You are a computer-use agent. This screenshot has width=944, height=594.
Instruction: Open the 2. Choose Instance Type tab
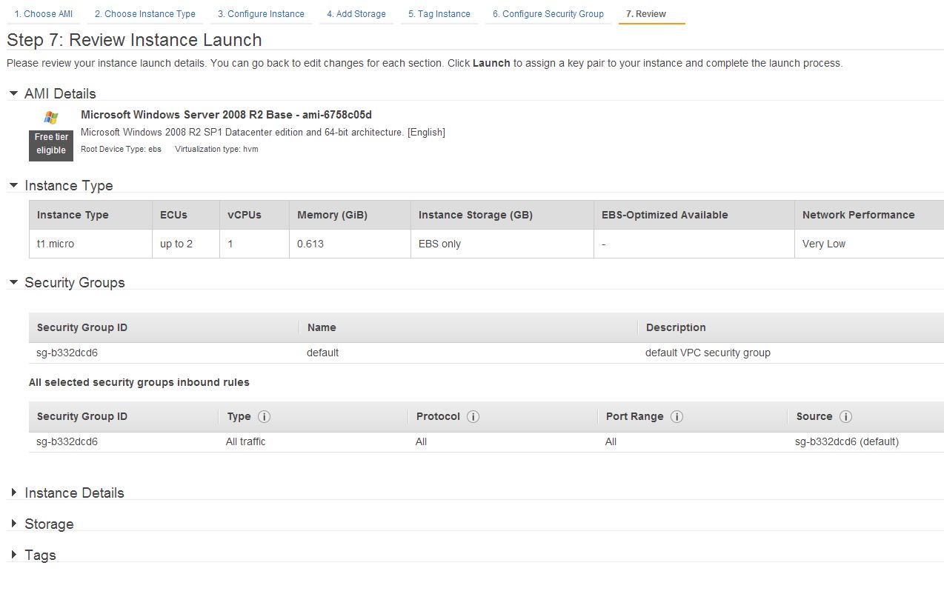pos(145,14)
